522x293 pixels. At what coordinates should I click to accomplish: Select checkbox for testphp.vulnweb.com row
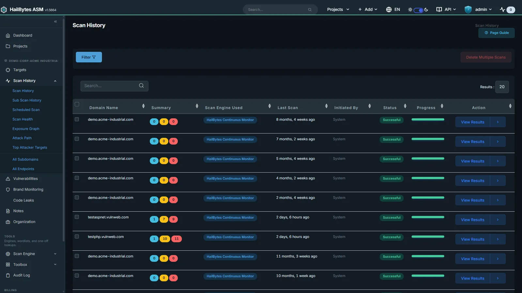click(x=77, y=236)
